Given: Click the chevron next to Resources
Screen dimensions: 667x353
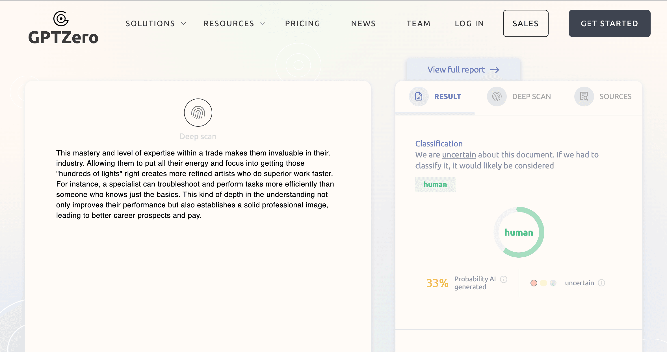Looking at the screenshot, I should (263, 23).
